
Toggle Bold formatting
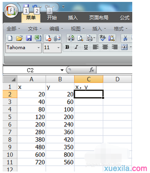coord(67,47)
